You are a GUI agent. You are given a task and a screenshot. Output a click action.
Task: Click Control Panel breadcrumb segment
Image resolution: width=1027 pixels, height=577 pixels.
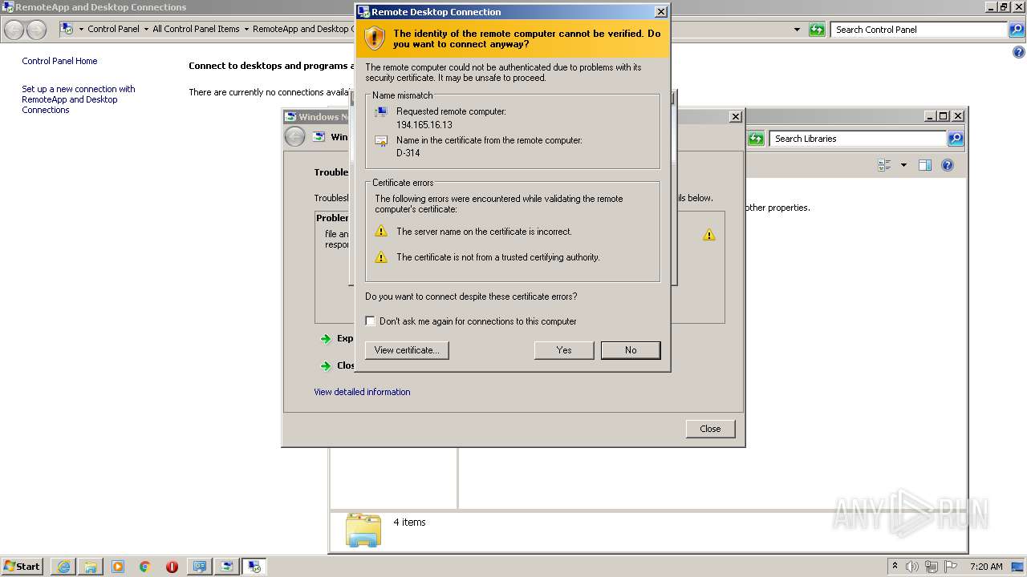(113, 29)
